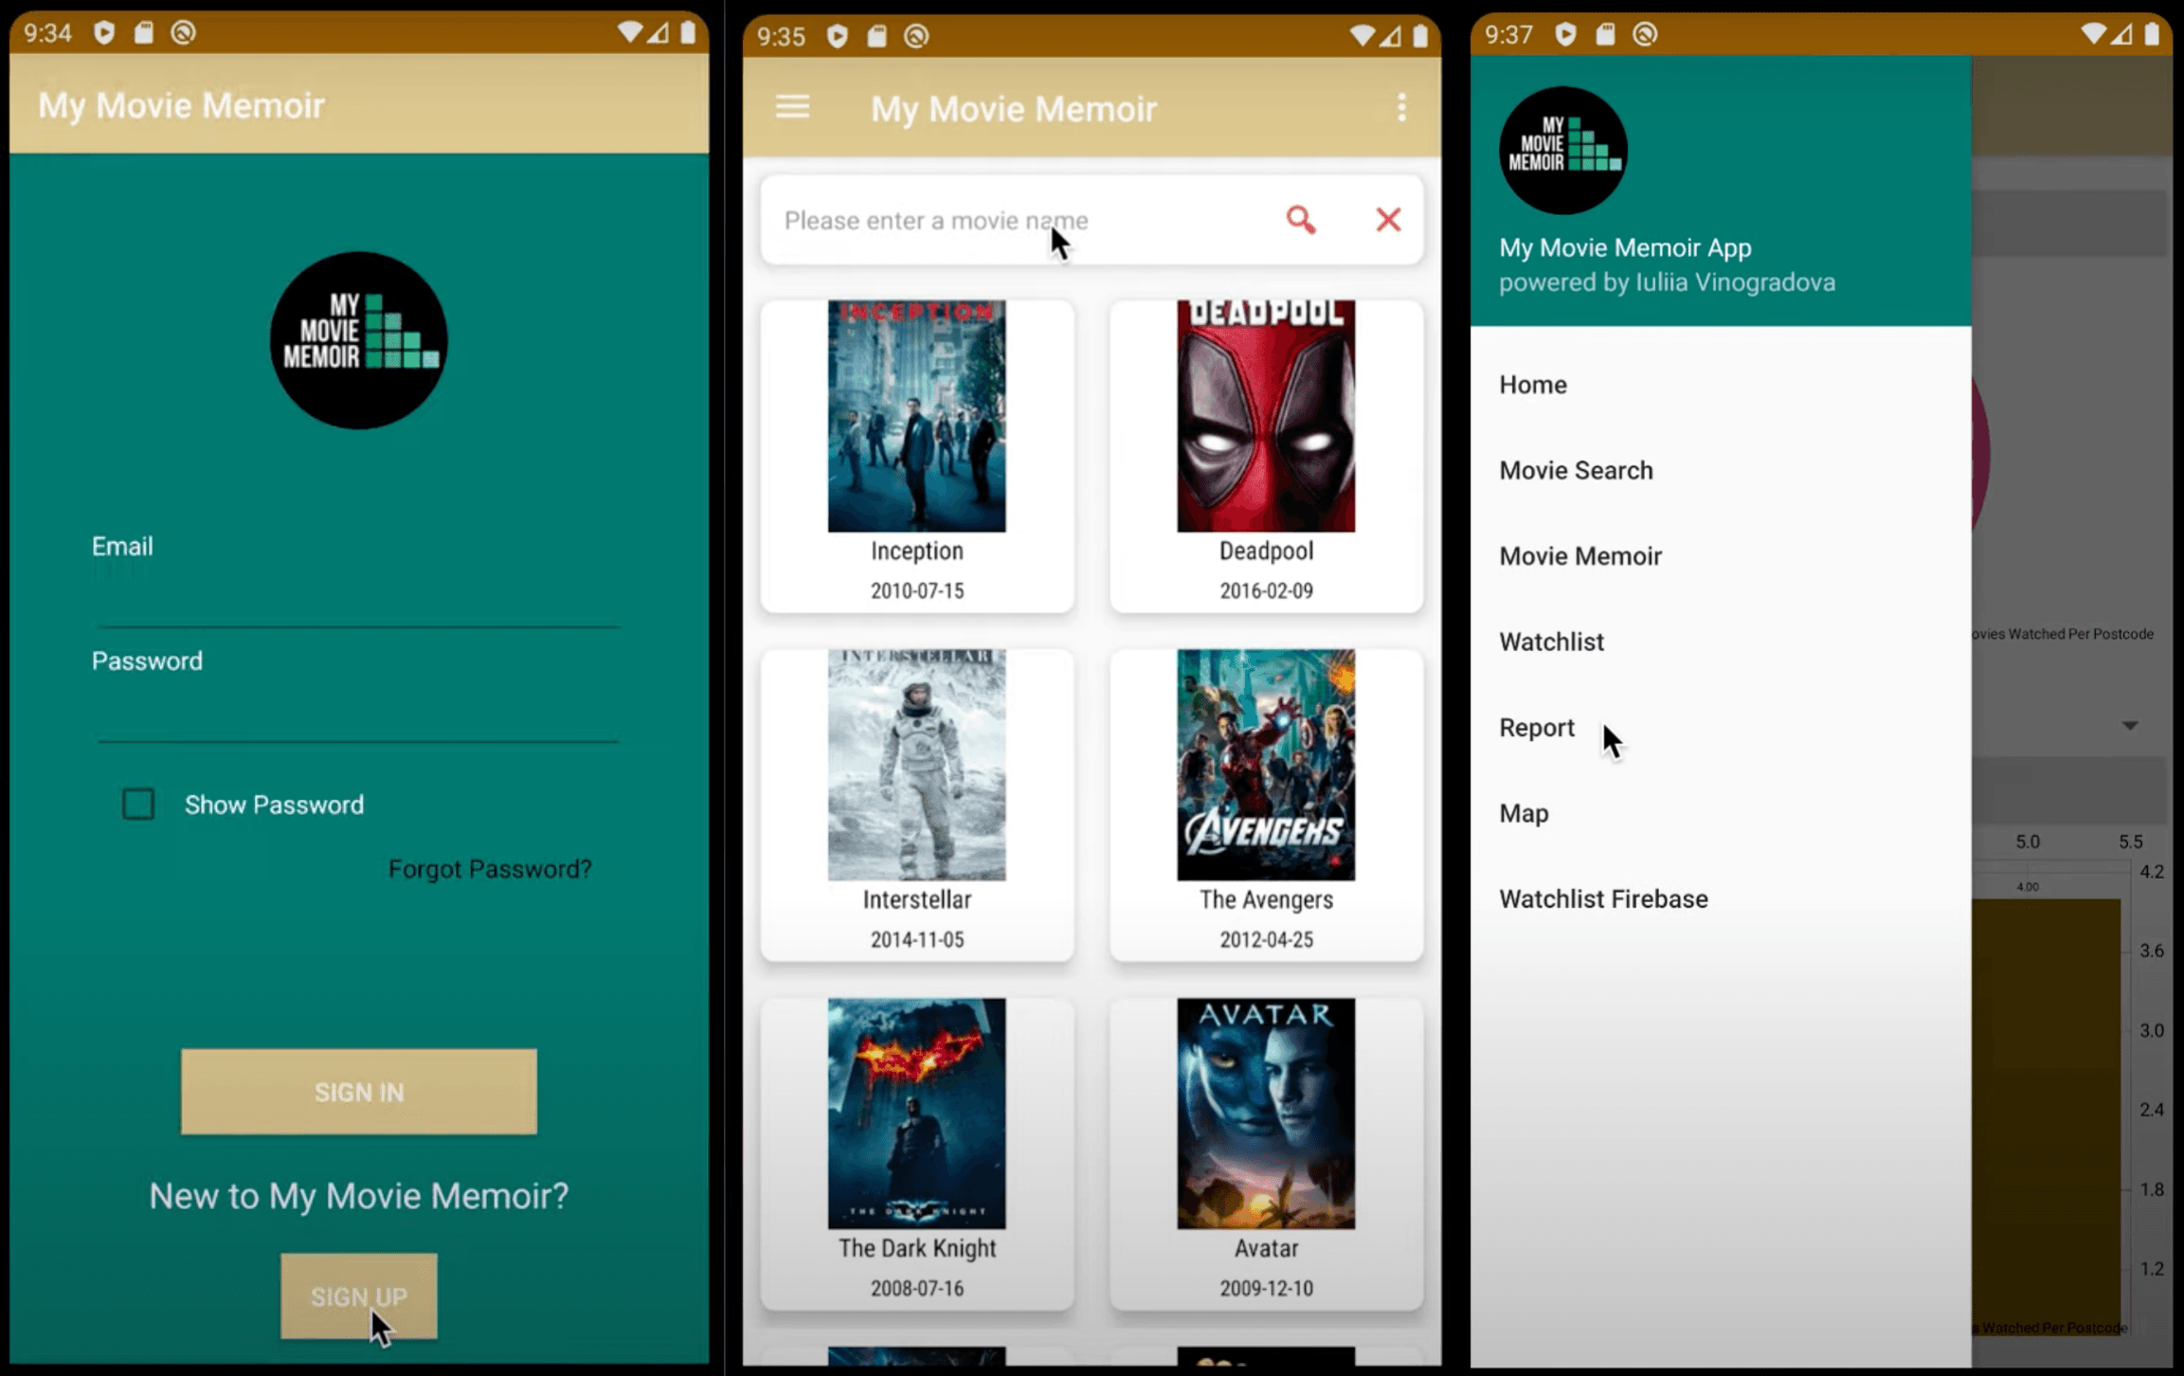This screenshot has height=1376, width=2184.
Task: Tap the SD card icon in the middle phone's status bar
Action: 876,37
